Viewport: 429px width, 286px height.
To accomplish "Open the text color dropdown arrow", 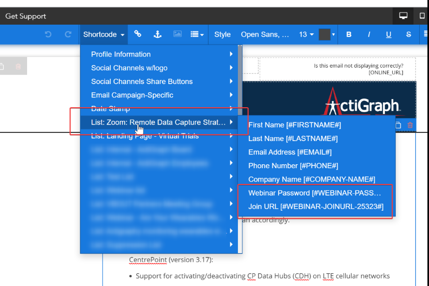I will click(x=333, y=34).
